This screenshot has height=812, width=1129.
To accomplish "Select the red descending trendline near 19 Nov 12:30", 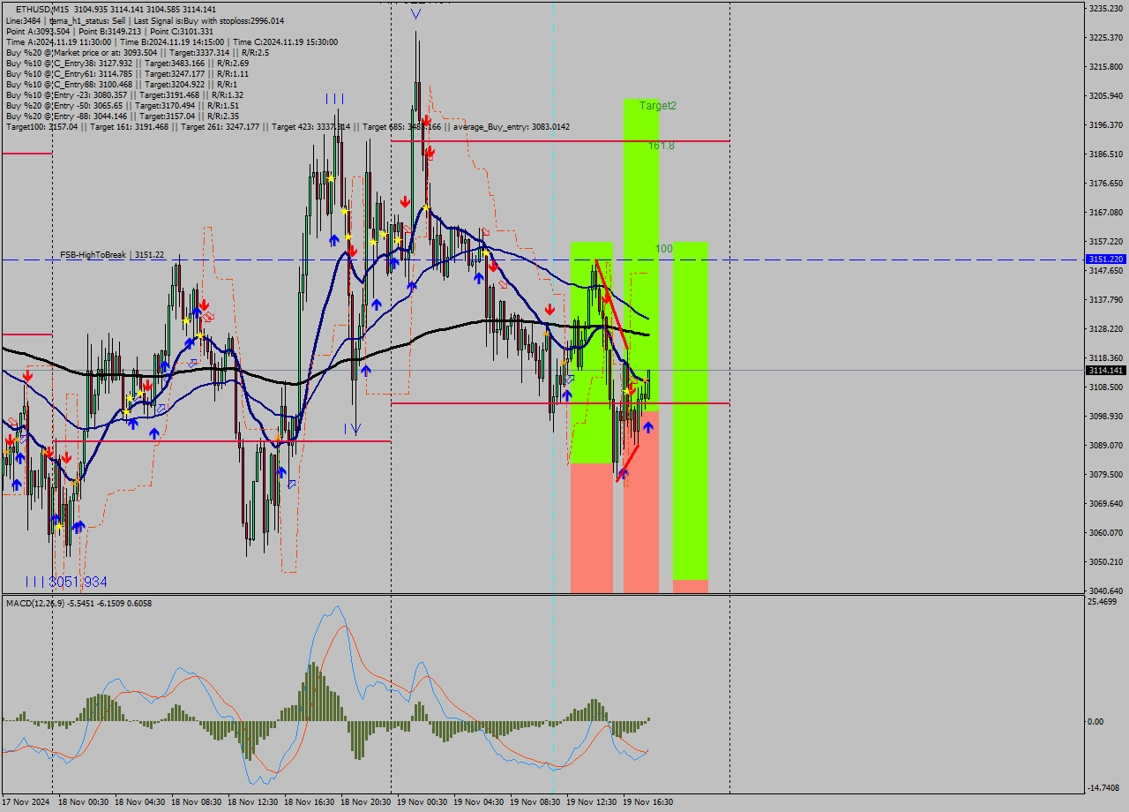I will 611,304.
